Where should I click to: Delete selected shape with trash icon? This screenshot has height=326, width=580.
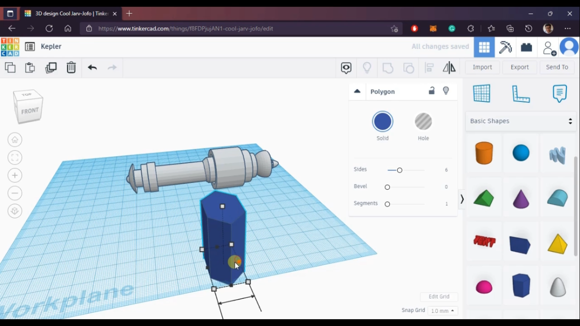(71, 67)
